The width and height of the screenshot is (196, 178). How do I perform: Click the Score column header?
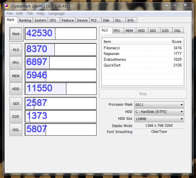coord(165,41)
